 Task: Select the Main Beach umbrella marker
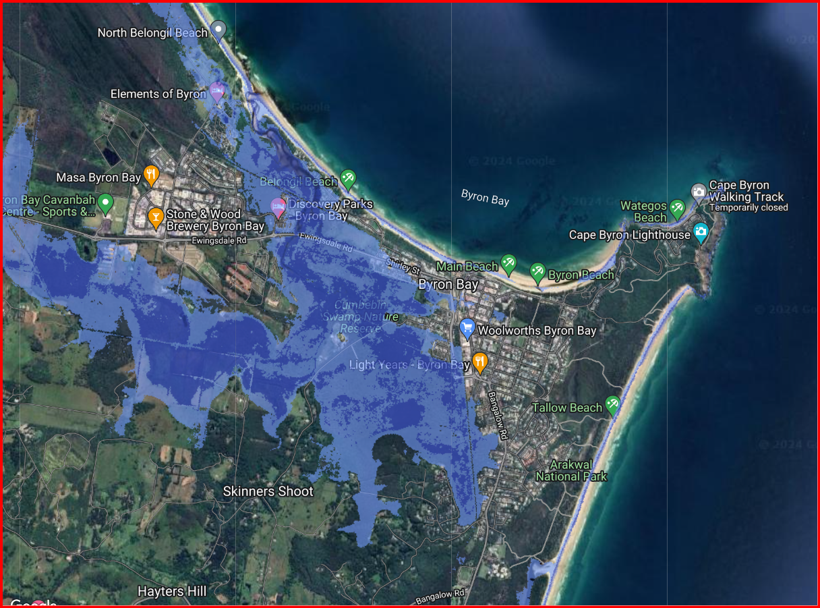508,264
